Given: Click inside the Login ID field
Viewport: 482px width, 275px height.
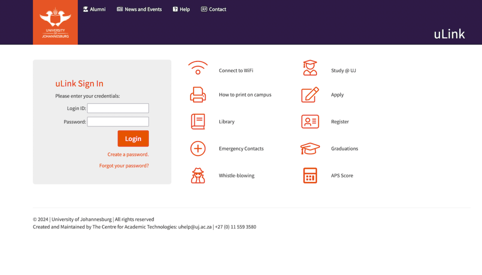Looking at the screenshot, I should pyautogui.click(x=118, y=108).
